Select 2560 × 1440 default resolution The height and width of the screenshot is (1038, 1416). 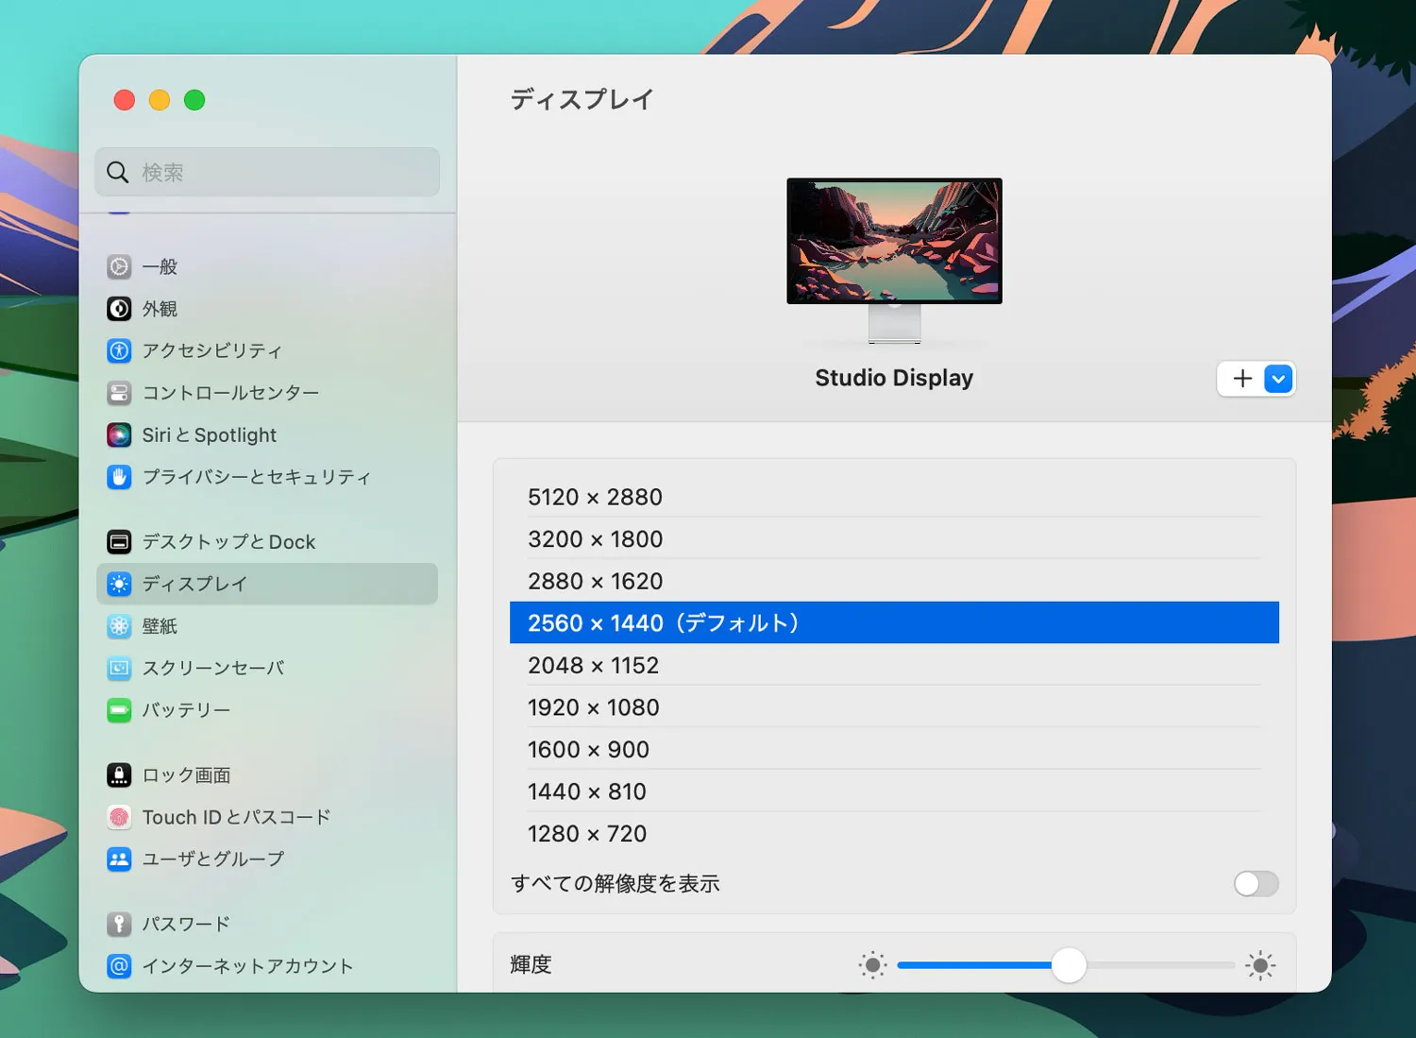894,622
